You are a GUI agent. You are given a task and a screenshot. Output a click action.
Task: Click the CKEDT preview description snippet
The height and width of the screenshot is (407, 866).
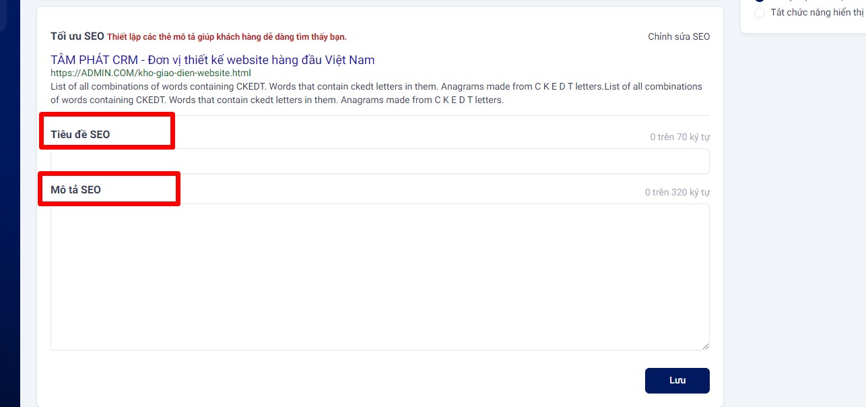pos(376,93)
